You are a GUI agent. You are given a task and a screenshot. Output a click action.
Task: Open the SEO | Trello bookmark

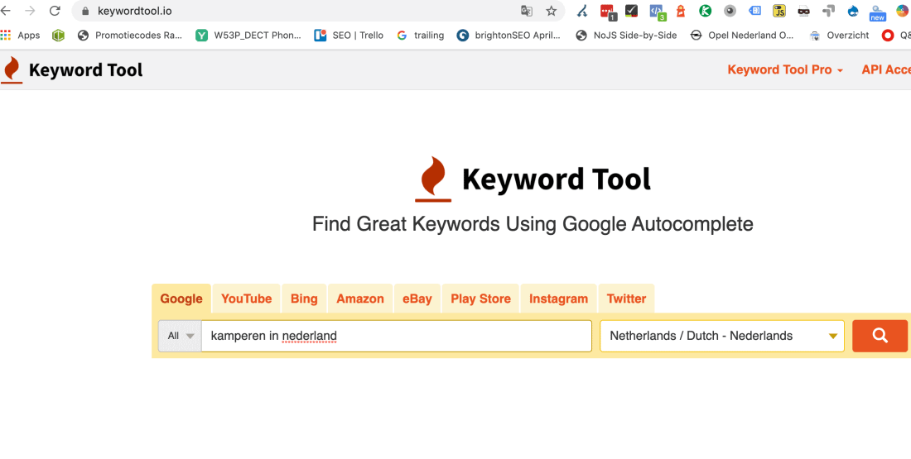click(x=349, y=36)
